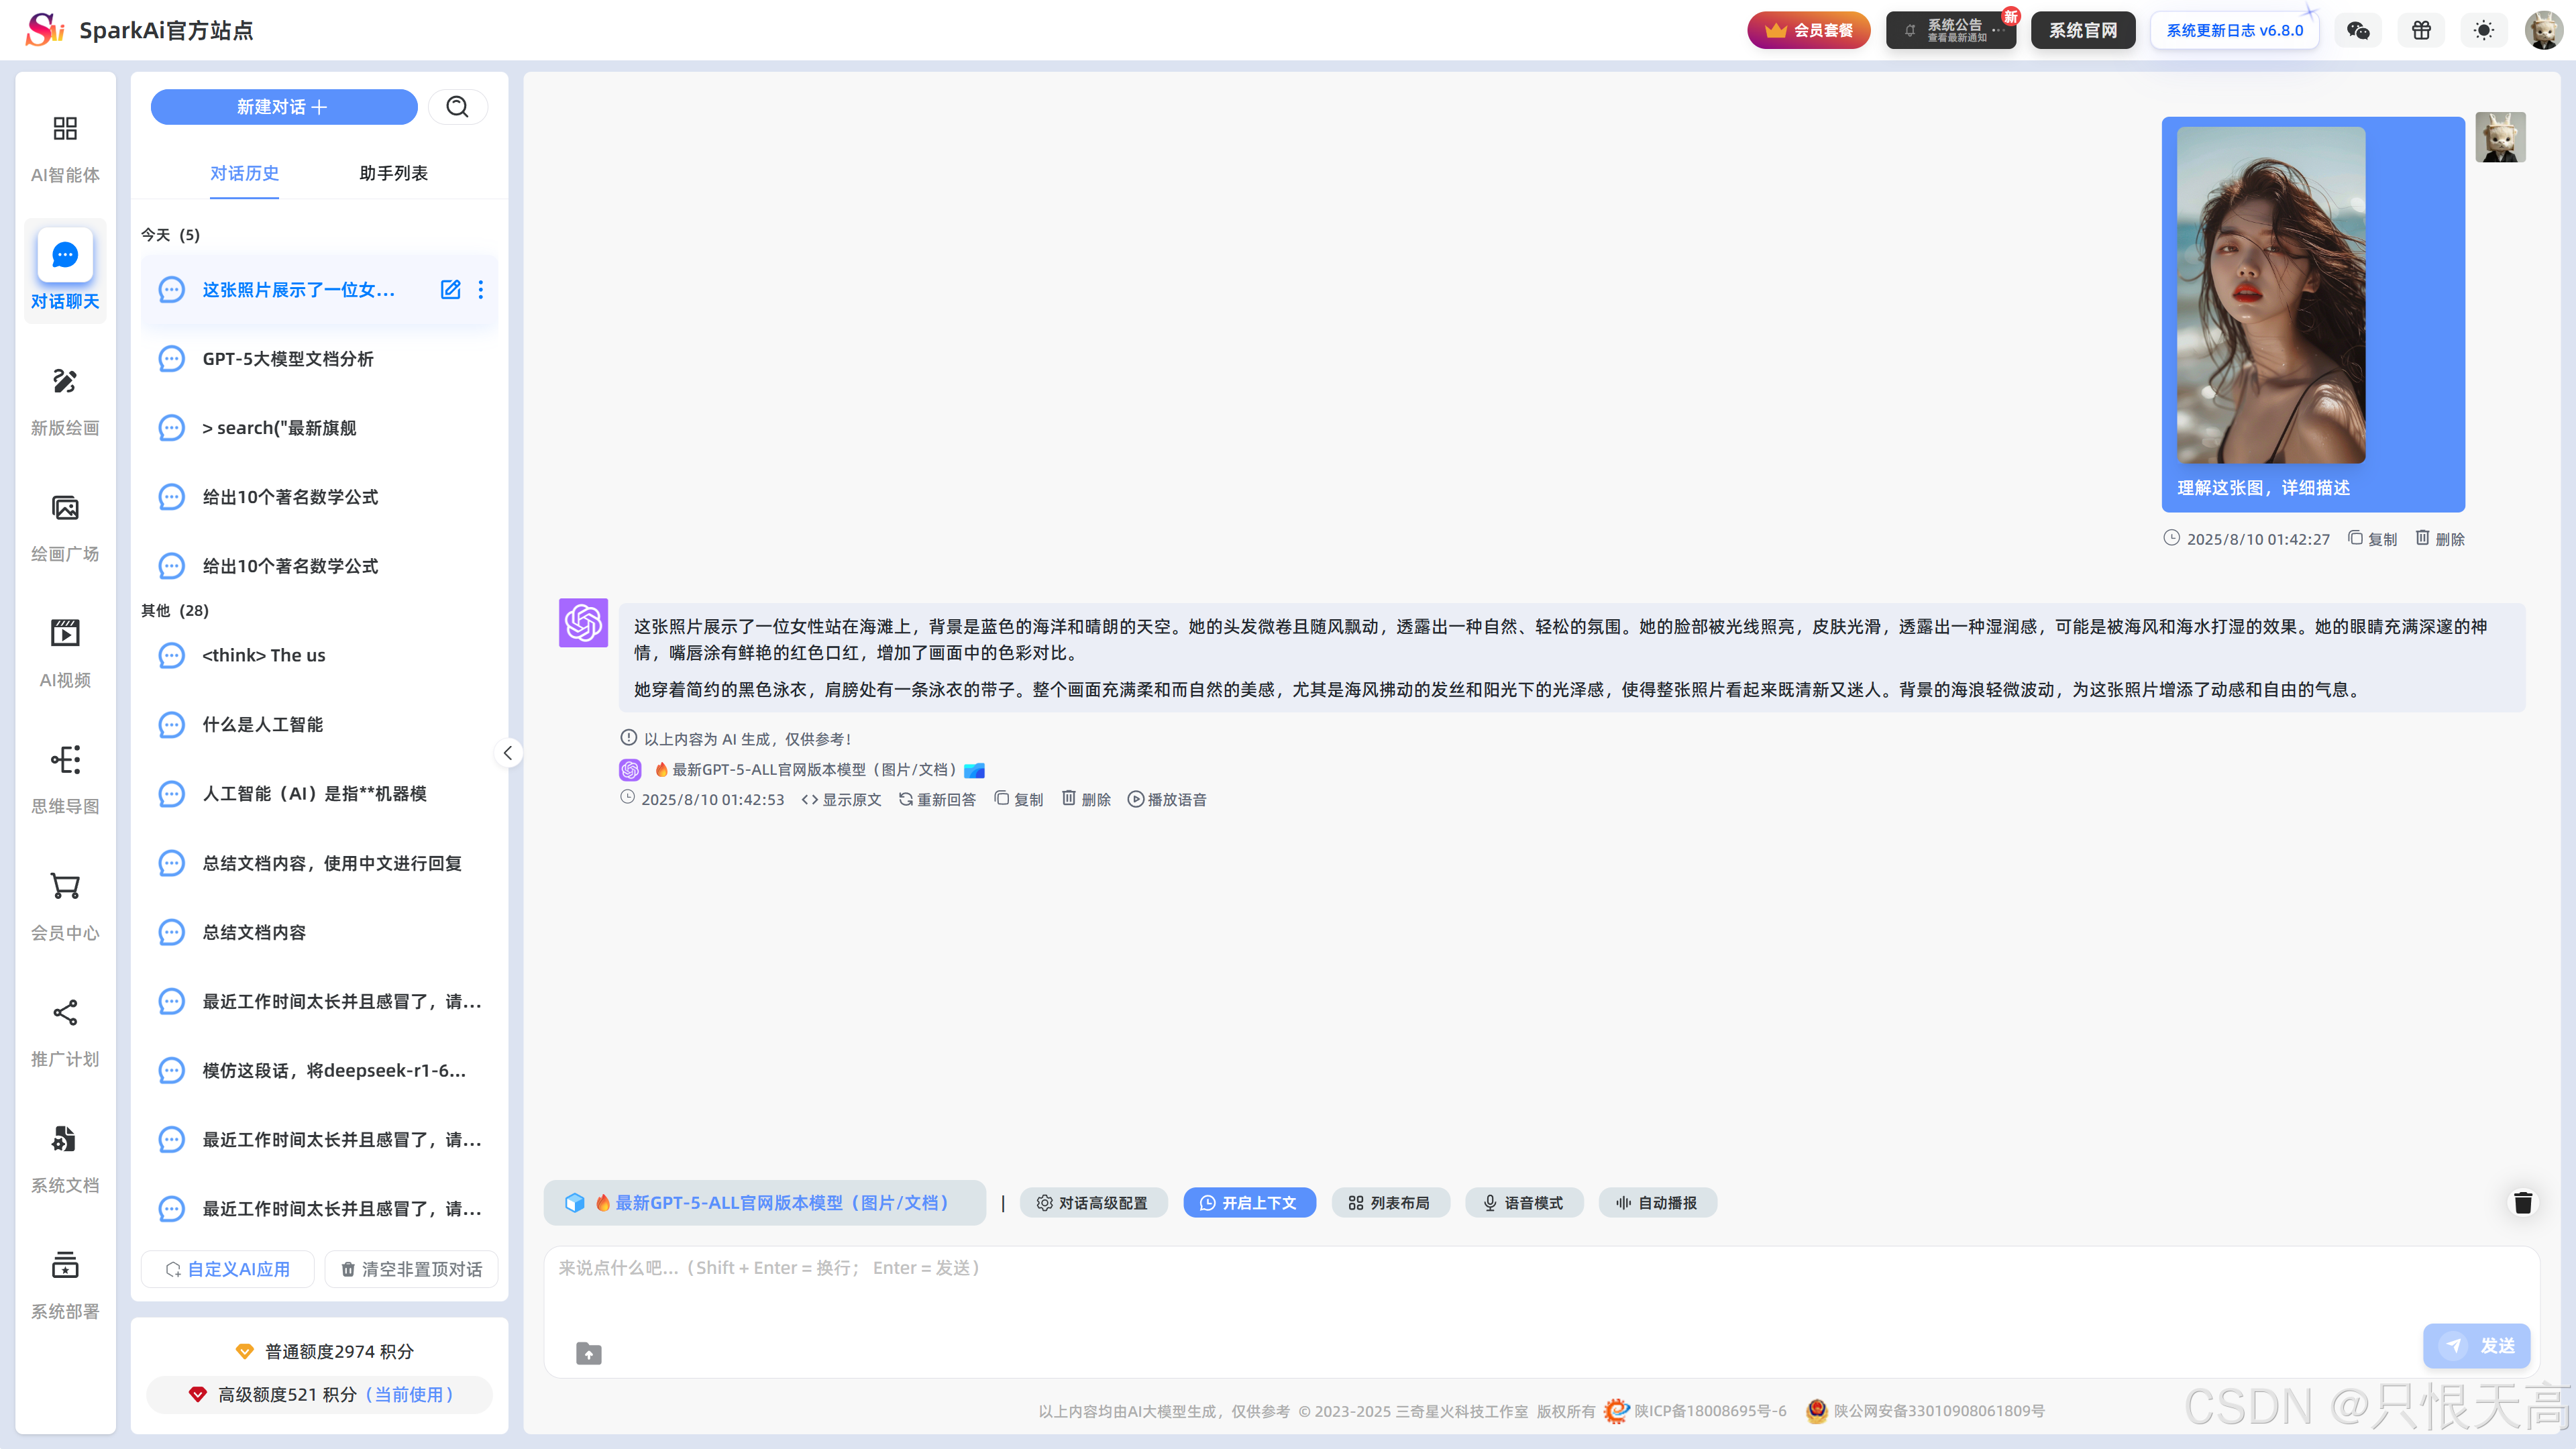Open the GPT-5-ALL model selector above the input
This screenshot has width=2576, height=1449.
764,1203
